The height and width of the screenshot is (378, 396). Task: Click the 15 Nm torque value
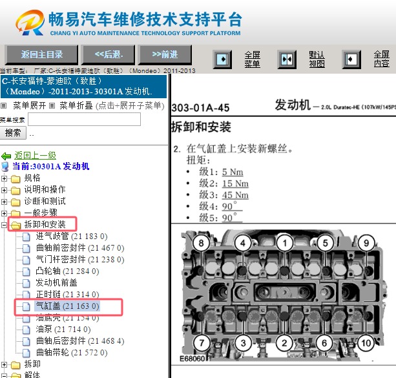point(235,184)
